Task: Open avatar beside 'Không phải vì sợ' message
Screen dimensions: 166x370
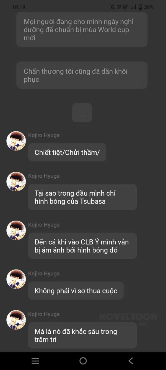Action: [x=16, y=279]
